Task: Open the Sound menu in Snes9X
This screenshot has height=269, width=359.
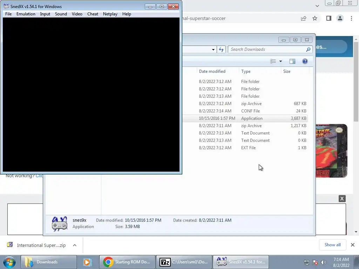Action: point(61,14)
